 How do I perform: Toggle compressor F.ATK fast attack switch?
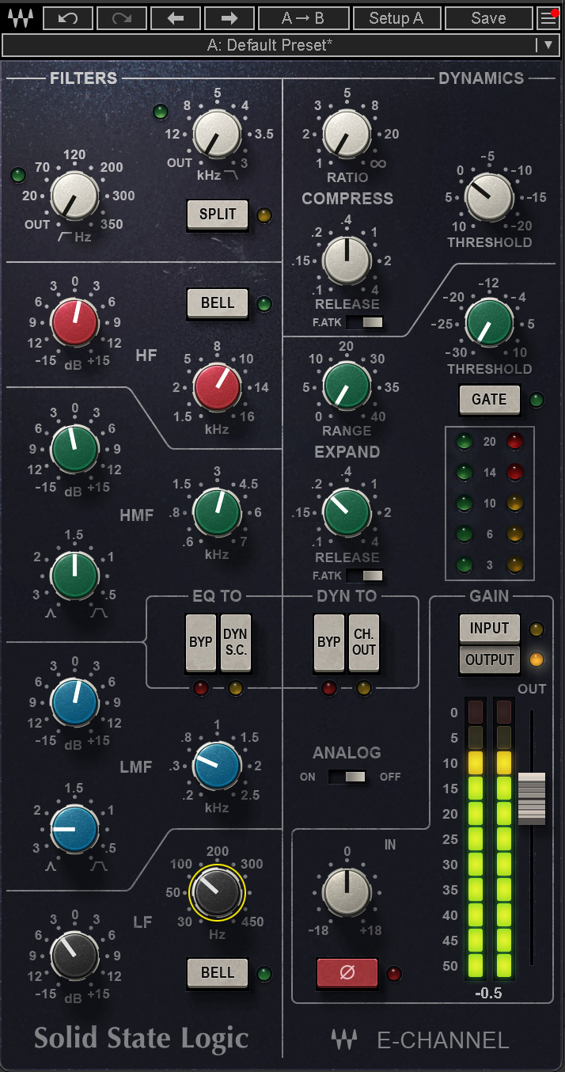coord(364,322)
